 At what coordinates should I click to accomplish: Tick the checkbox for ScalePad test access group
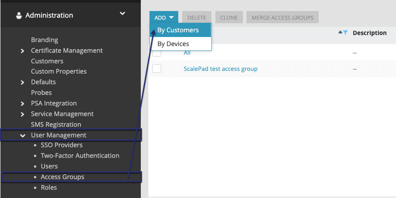tap(157, 68)
